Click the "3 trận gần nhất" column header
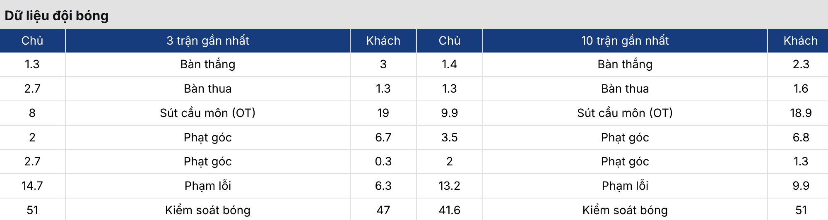The image size is (828, 220). point(208,41)
